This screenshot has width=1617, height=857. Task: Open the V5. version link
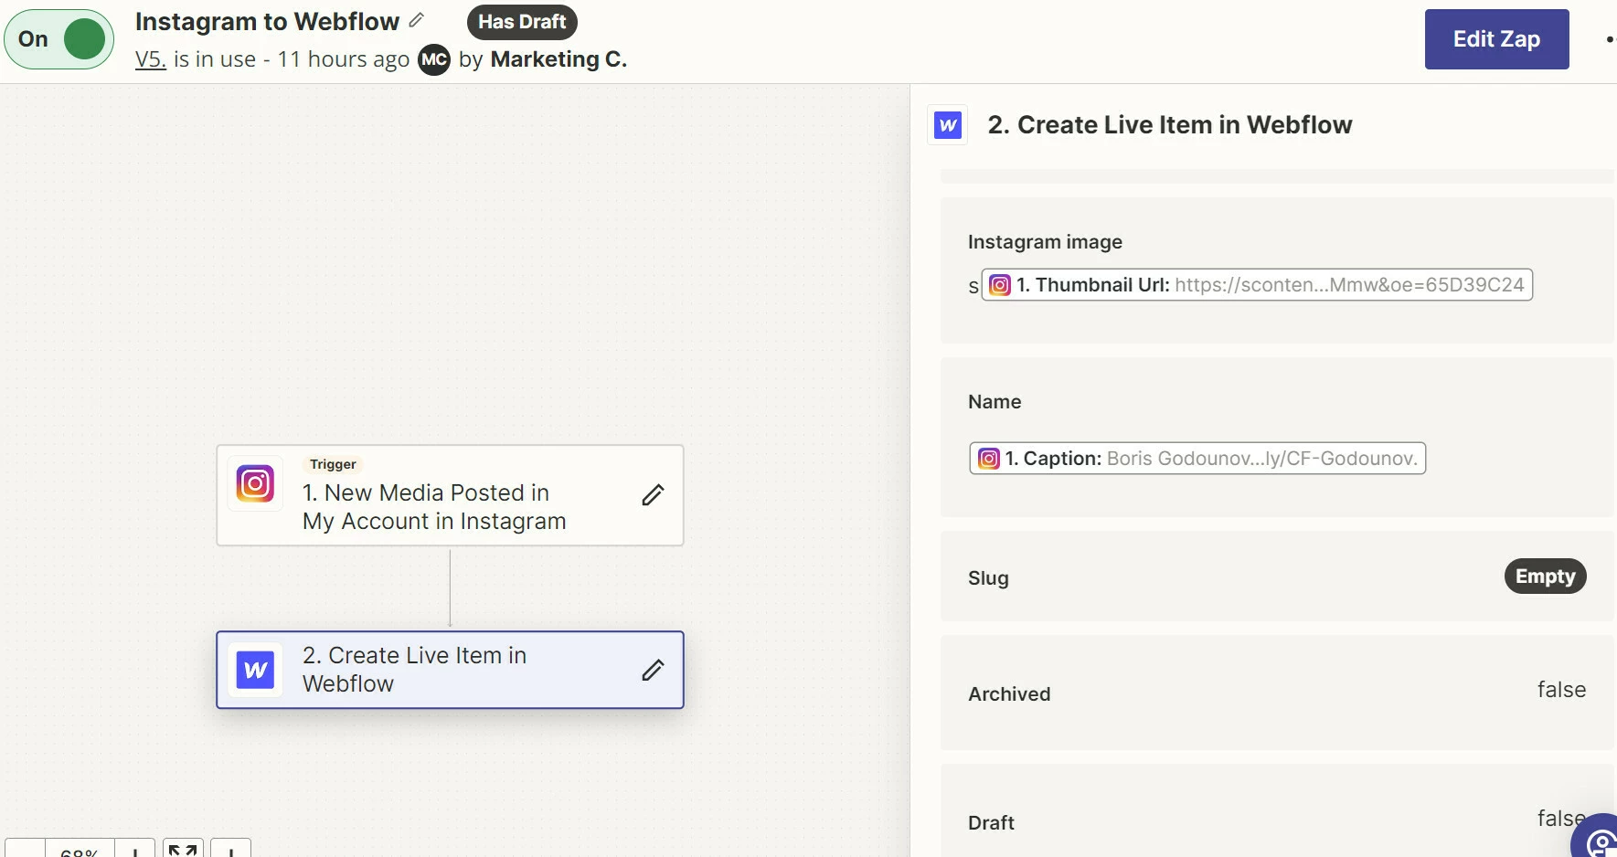(150, 59)
